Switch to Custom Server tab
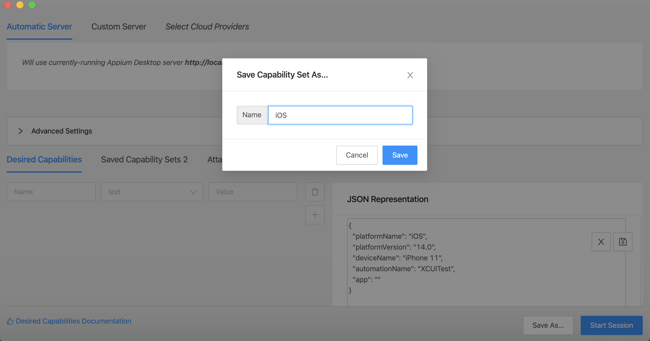The width and height of the screenshot is (650, 341). click(x=119, y=27)
